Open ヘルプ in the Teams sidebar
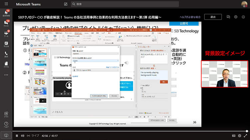The height and width of the screenshot is (140, 250). tap(6, 125)
